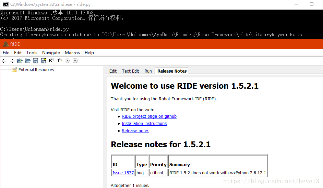Click the Welcome to use RIDE heading
This screenshot has width=323, height=188.
coord(184,86)
